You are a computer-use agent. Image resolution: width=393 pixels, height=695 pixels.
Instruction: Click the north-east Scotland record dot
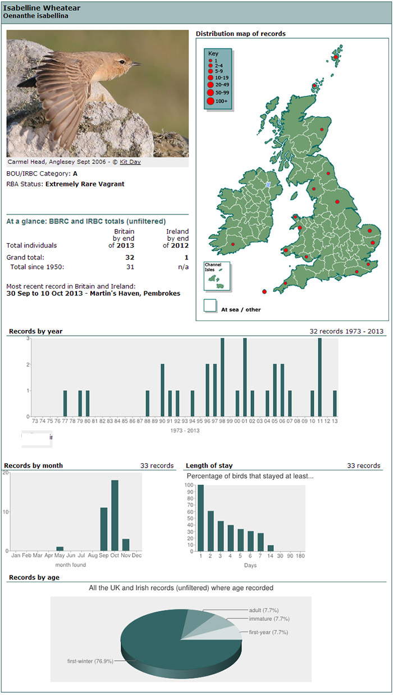click(322, 130)
